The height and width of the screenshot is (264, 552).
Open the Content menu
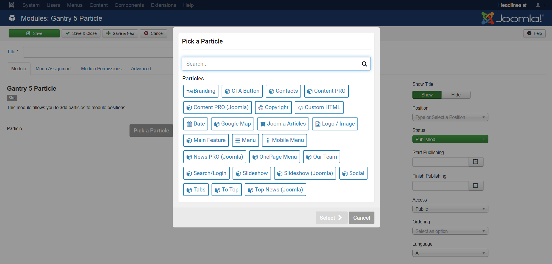pos(98,5)
